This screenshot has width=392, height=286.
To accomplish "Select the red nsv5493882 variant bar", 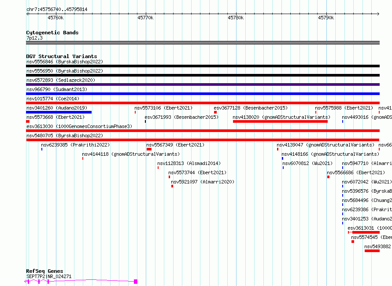I will tap(372, 251).
